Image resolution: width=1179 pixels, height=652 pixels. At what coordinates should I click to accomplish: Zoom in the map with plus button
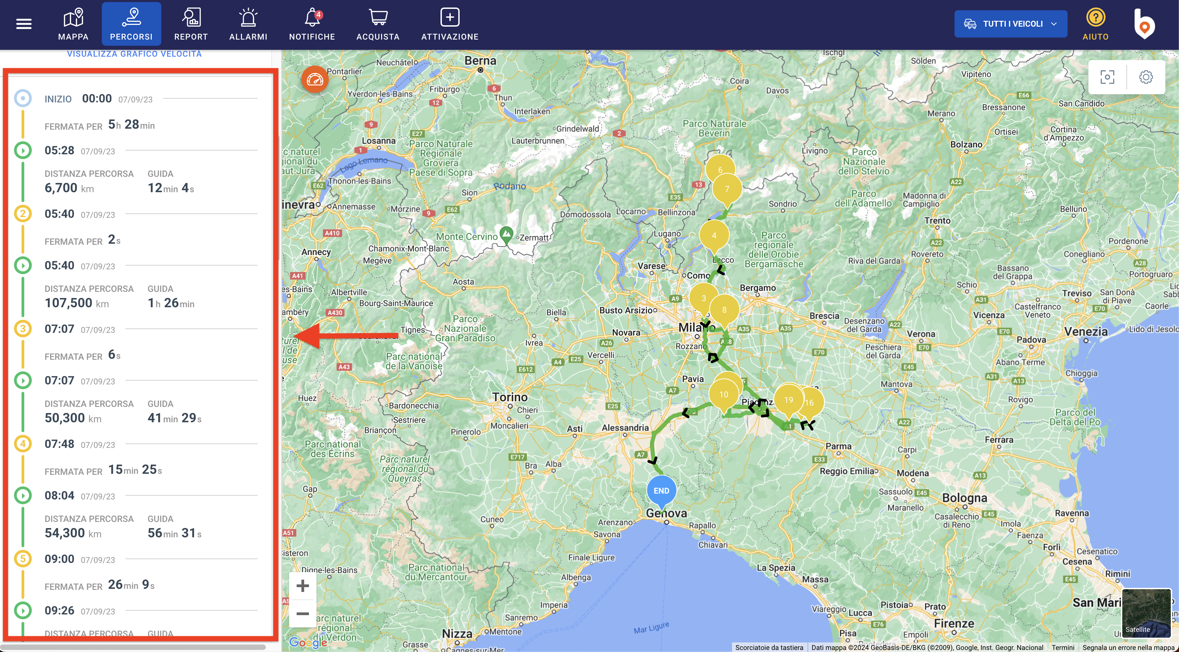click(x=302, y=586)
